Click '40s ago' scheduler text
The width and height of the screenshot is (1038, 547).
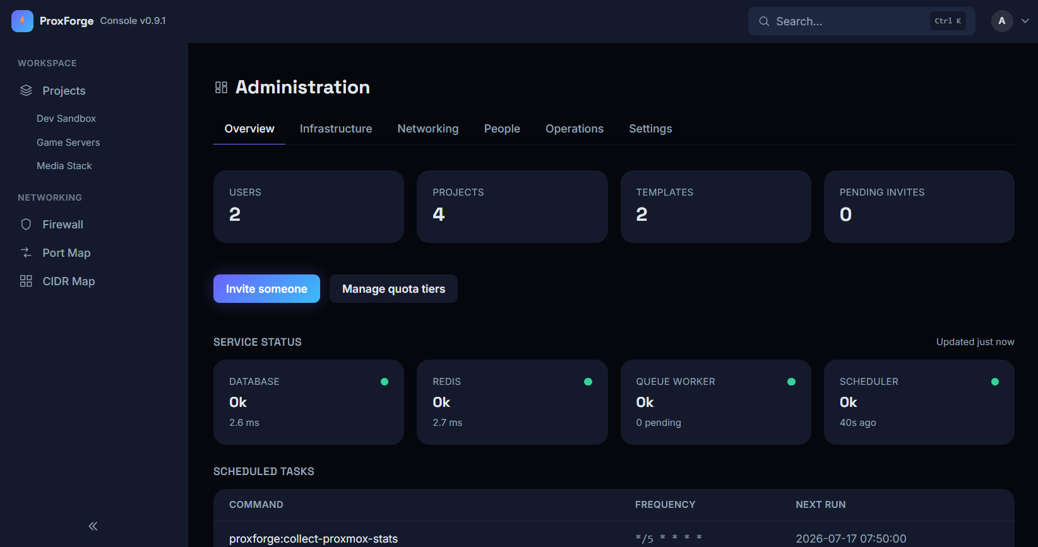point(857,423)
